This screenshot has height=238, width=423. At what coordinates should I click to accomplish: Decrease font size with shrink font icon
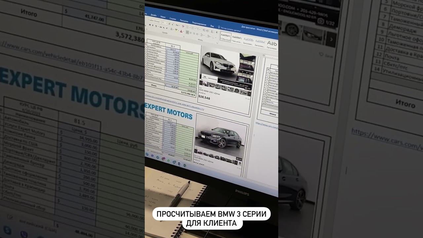pos(173,24)
